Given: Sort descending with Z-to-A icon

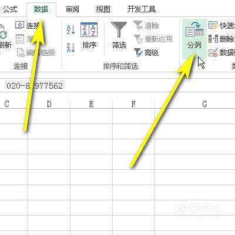Looking at the screenshot, I should pyautogui.click(x=70, y=48).
